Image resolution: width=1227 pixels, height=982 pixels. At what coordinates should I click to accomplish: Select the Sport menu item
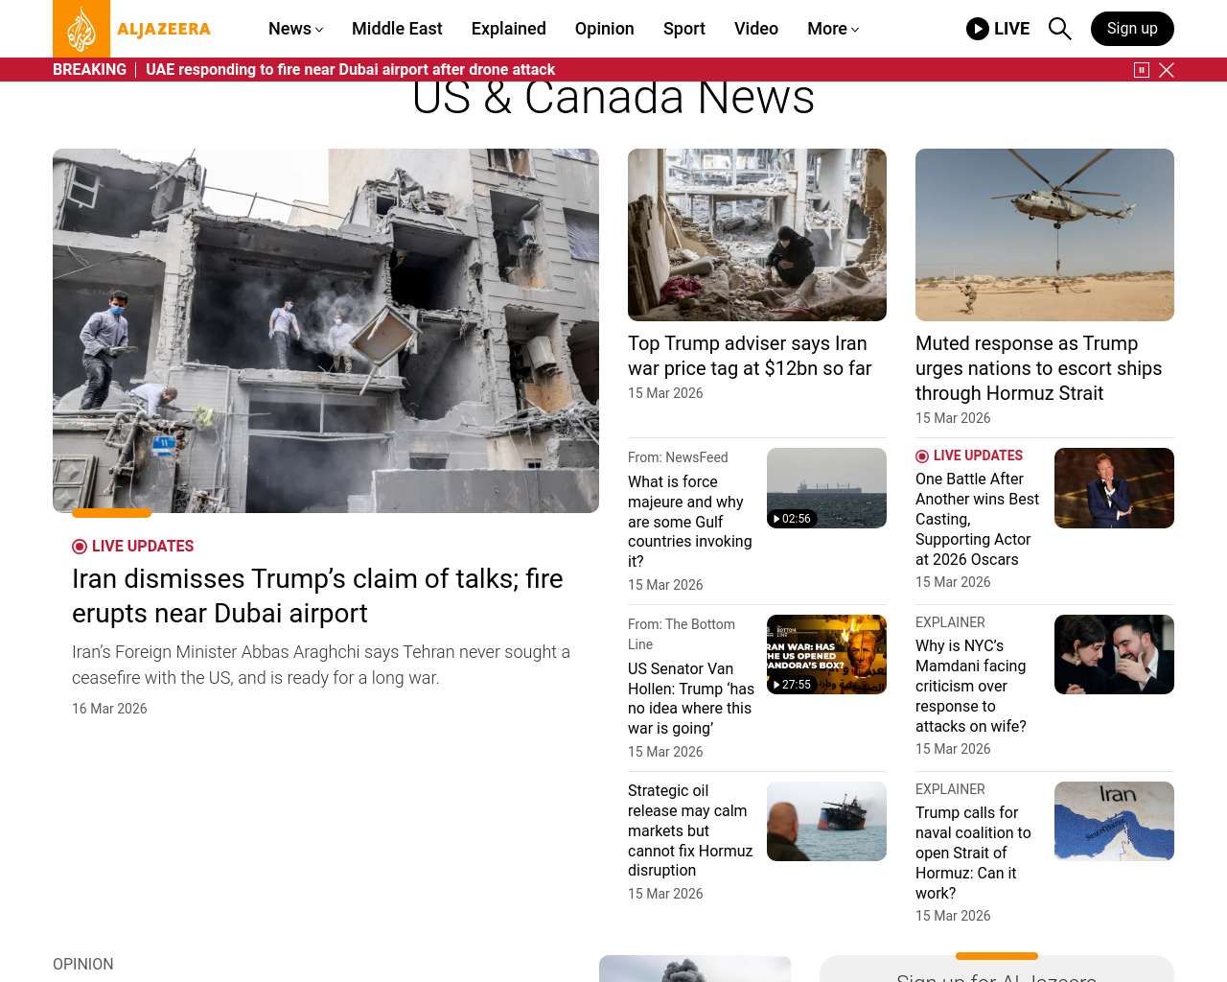pos(684,29)
